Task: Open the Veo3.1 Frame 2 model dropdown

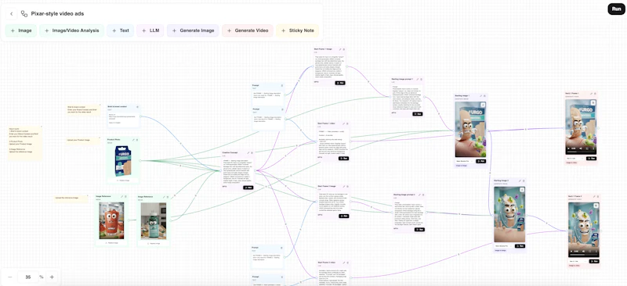Action: click(578, 262)
